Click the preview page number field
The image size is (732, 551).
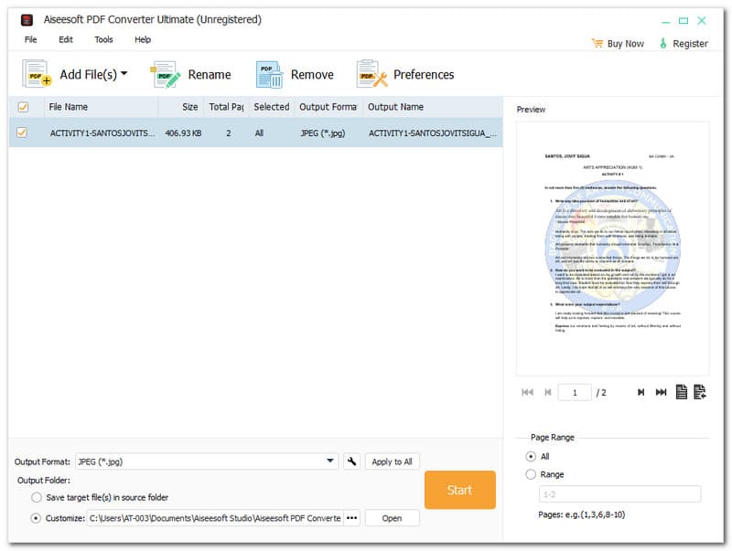[x=575, y=393]
